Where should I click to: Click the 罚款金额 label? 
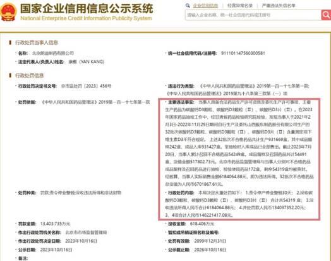coord(27,224)
